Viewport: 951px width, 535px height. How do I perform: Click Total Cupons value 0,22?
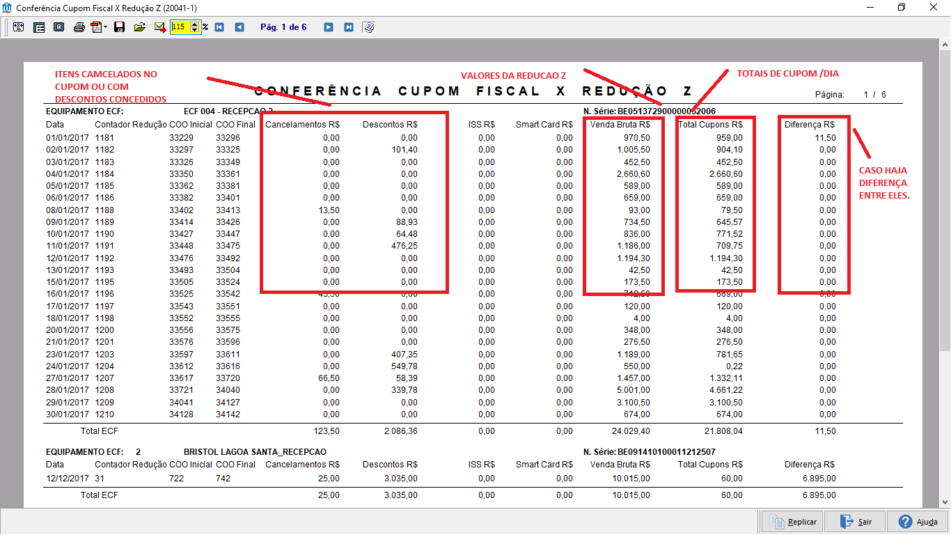[734, 366]
